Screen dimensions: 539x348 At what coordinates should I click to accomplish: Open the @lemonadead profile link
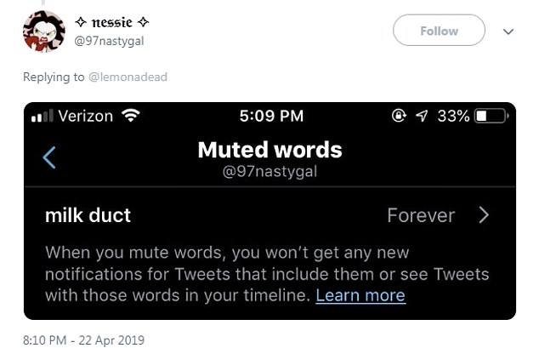click(x=128, y=77)
